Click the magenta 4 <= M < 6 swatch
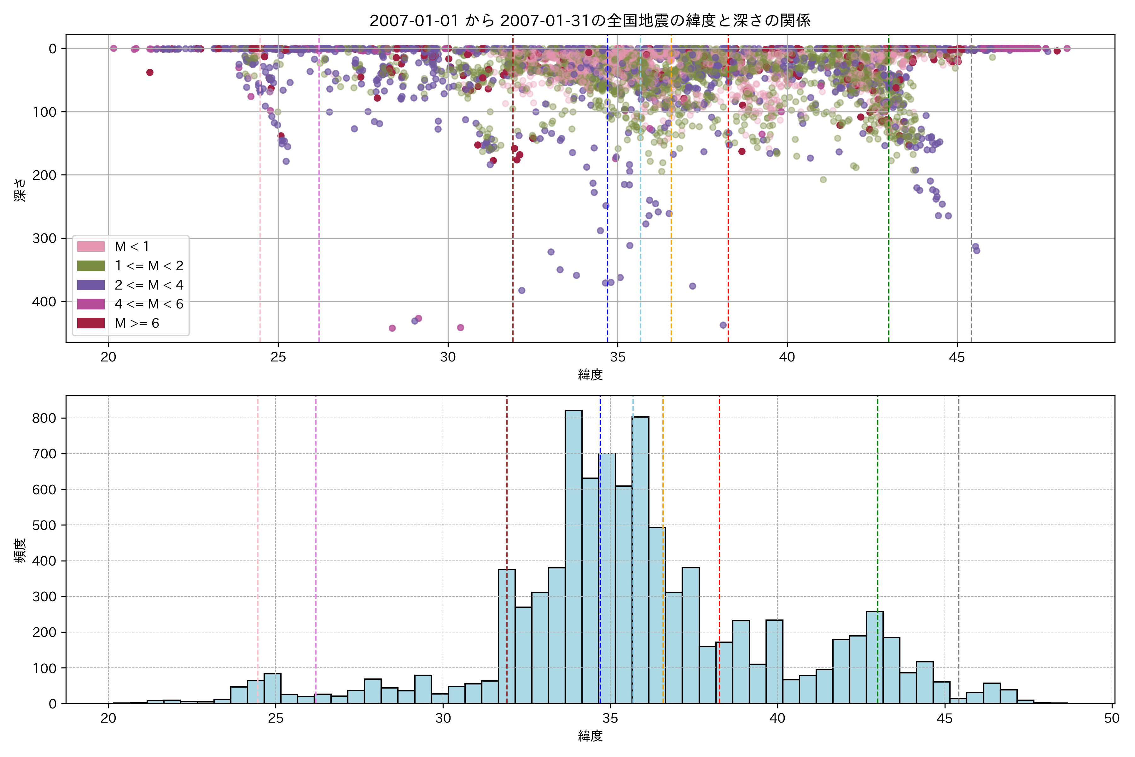 pos(91,304)
